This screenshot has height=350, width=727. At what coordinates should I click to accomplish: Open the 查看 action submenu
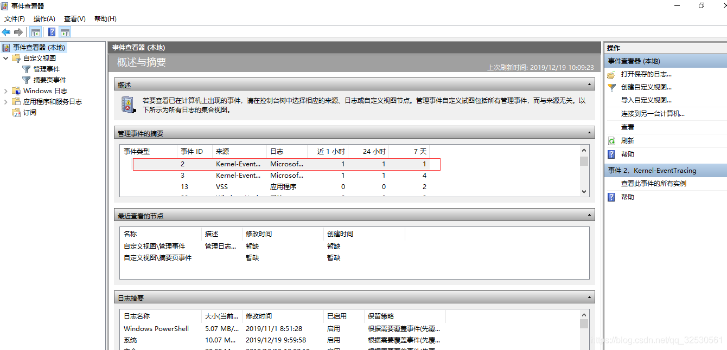pyautogui.click(x=628, y=127)
